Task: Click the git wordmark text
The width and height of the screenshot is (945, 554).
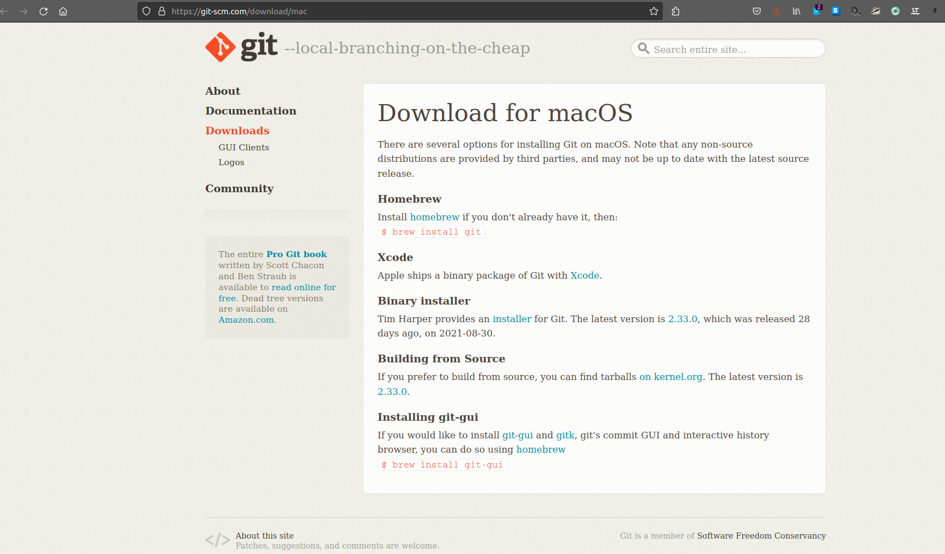Action: (x=259, y=47)
